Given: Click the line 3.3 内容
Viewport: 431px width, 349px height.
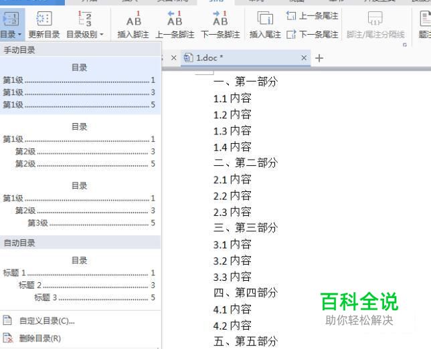Looking at the screenshot, I should coord(232,277).
